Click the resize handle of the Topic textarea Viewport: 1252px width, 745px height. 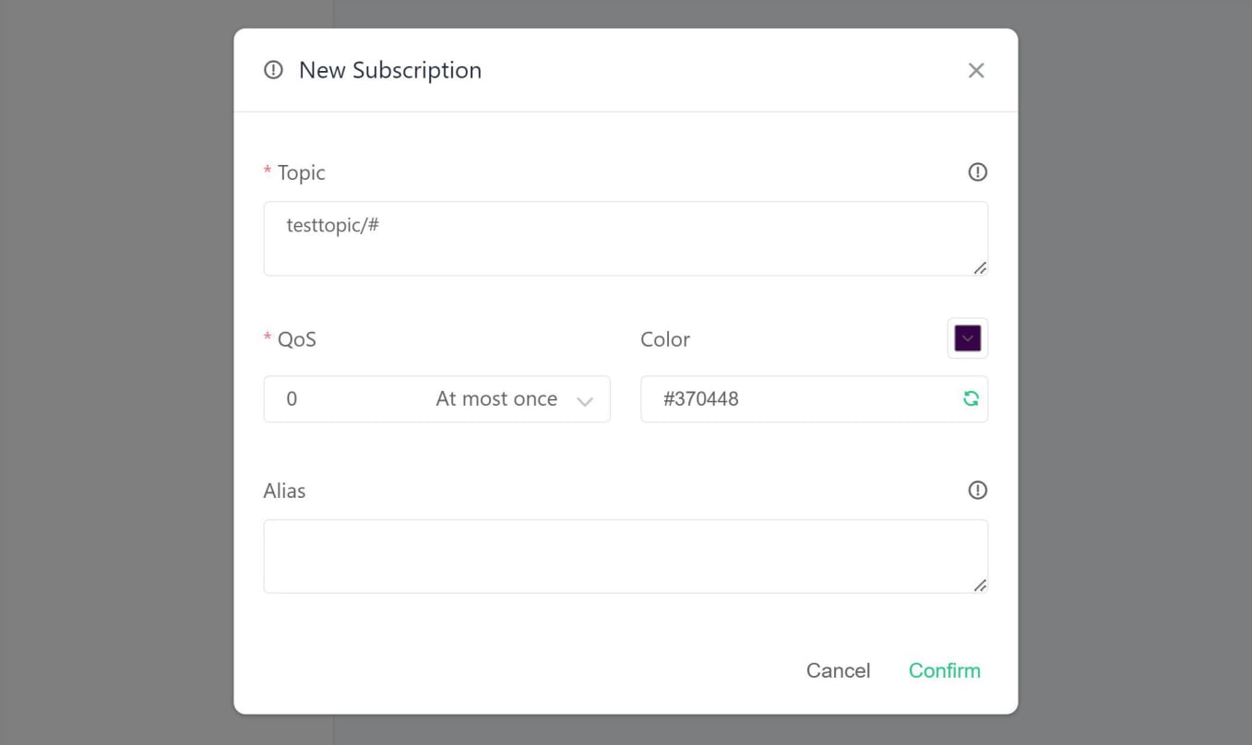tap(982, 268)
